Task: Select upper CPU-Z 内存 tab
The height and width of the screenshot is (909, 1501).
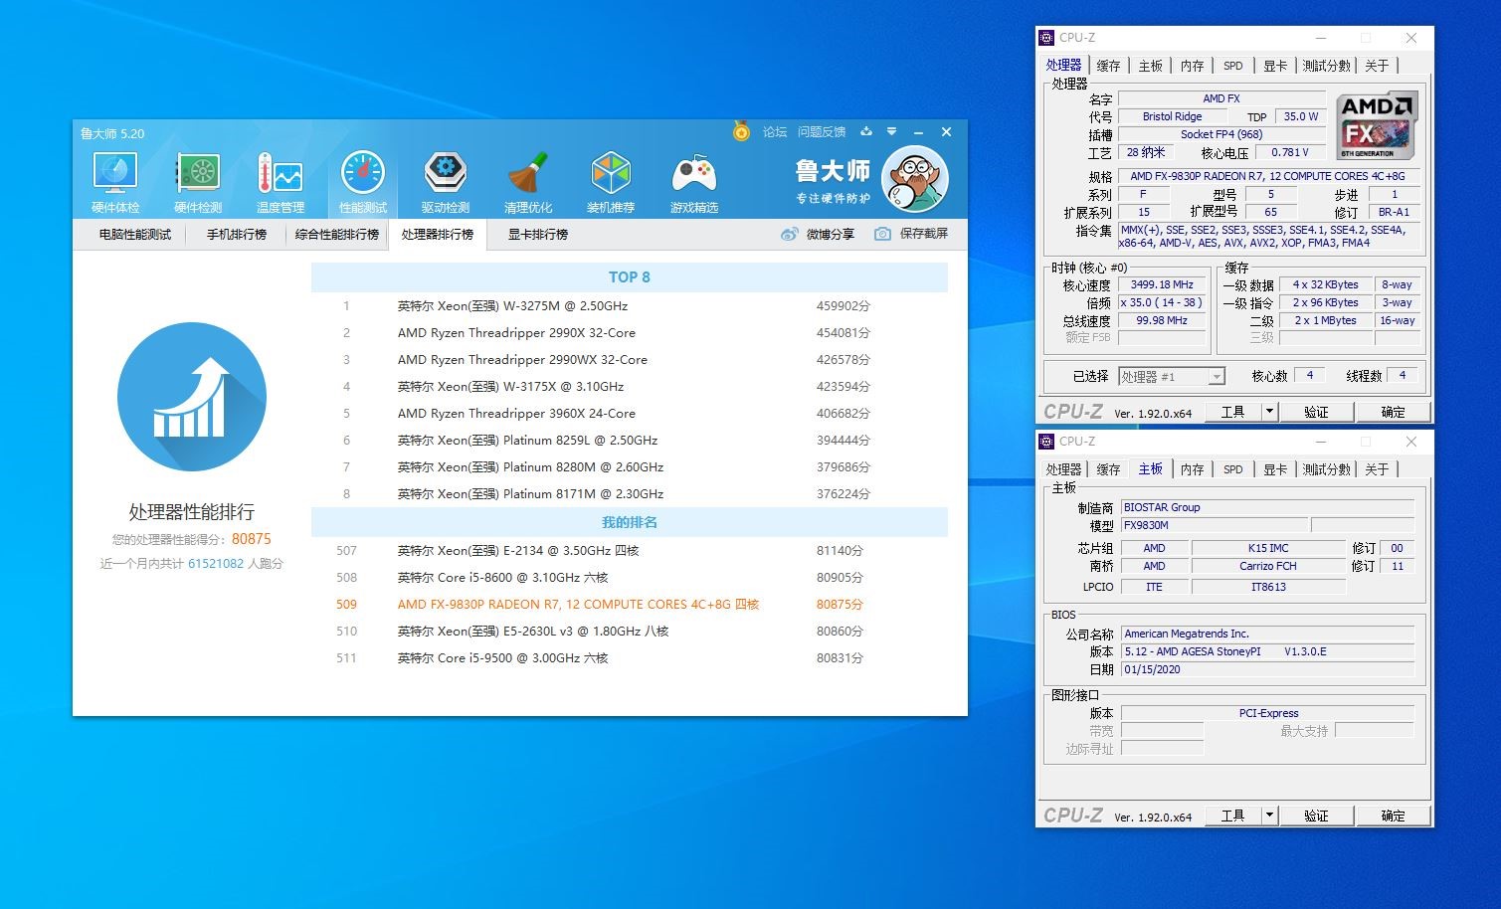Action: point(1193,66)
